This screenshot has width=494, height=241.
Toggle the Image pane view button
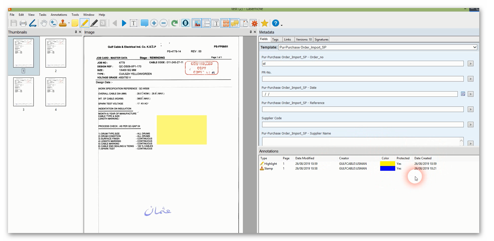click(x=197, y=23)
